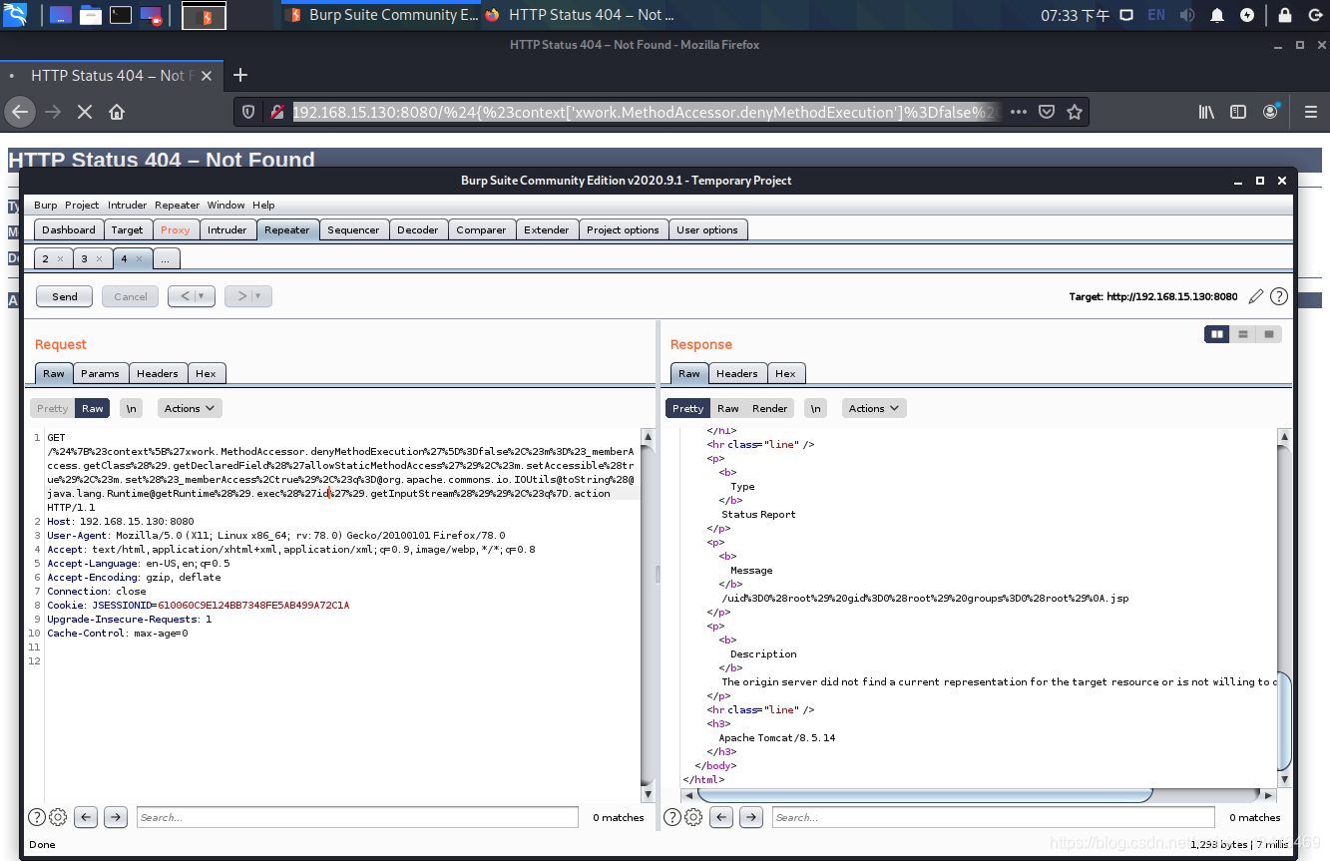This screenshot has width=1330, height=861.
Task: Edit the Burp Repeater target with pencil
Action: (x=1256, y=296)
